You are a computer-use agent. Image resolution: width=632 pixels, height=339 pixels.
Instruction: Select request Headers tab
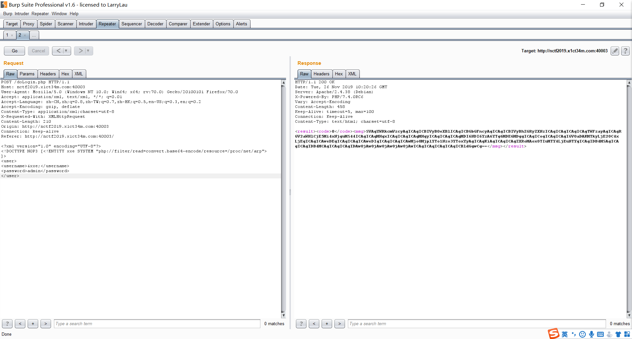pos(48,74)
